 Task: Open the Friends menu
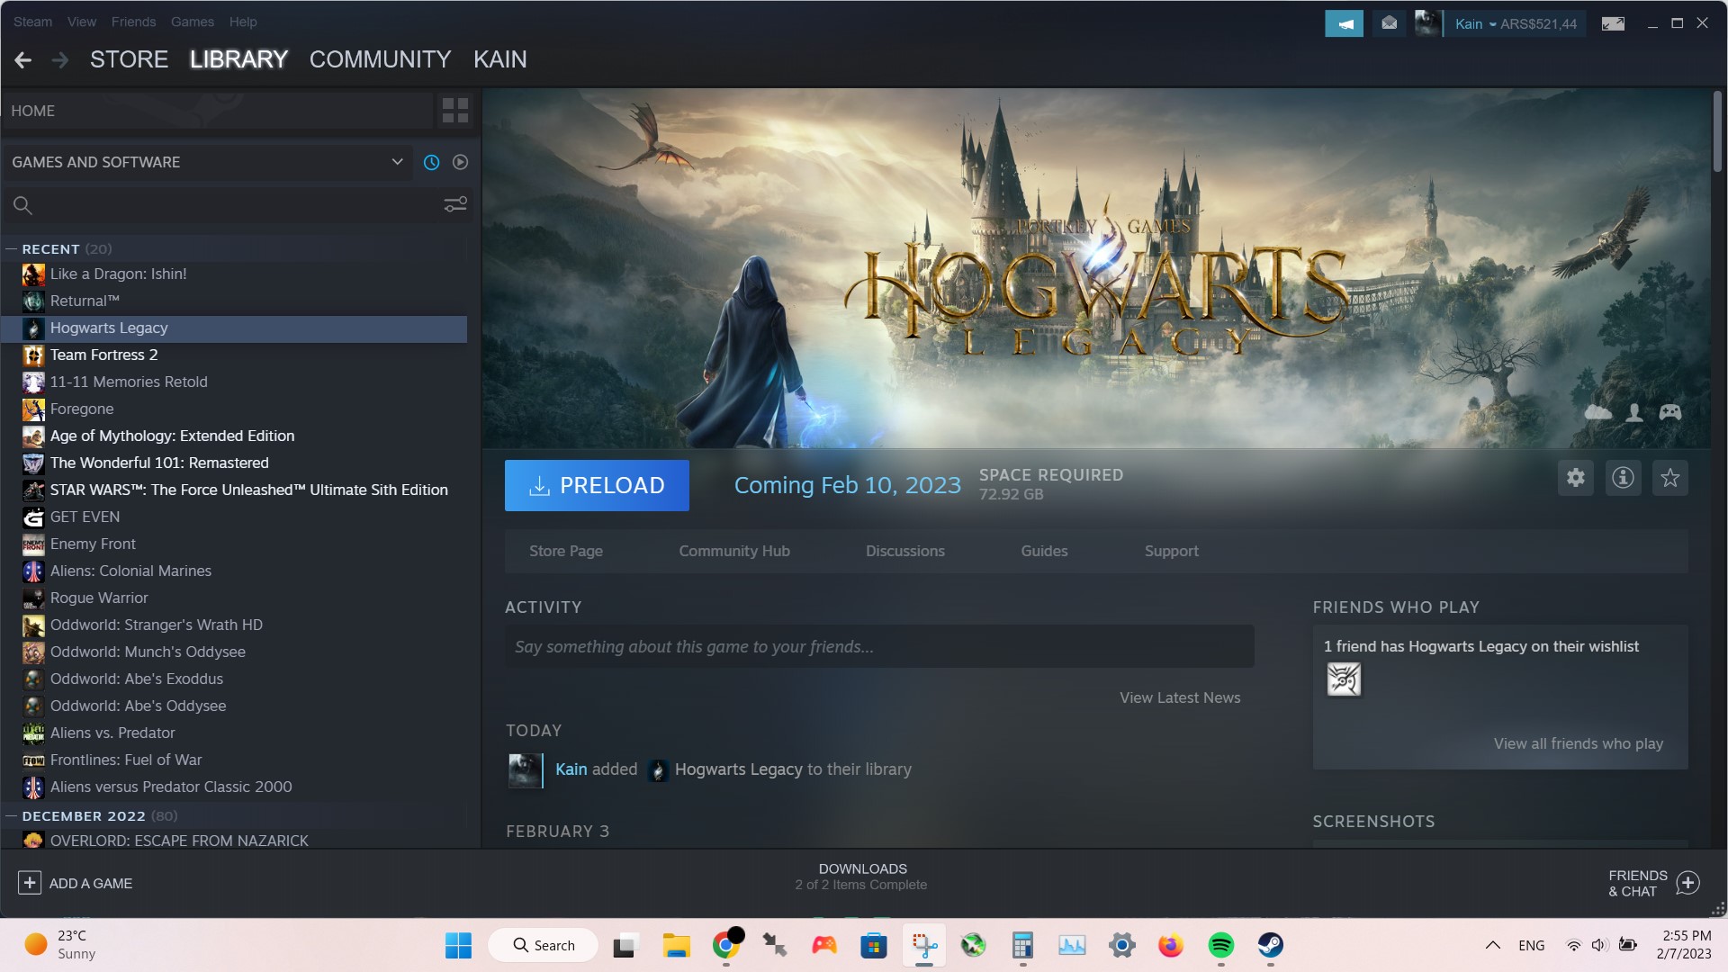[x=133, y=22]
